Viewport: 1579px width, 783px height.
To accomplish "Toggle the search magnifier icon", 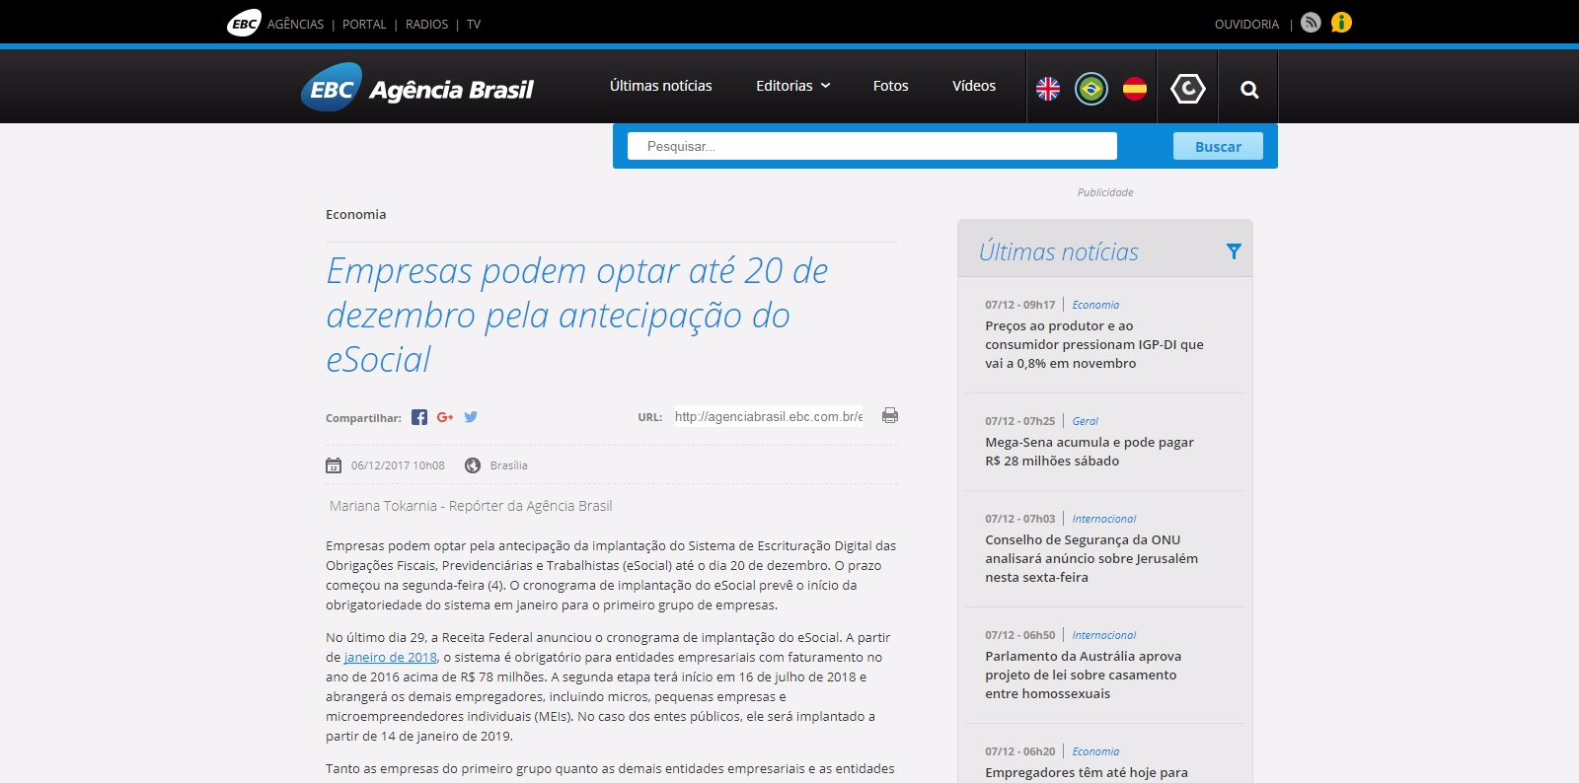I will pyautogui.click(x=1249, y=90).
